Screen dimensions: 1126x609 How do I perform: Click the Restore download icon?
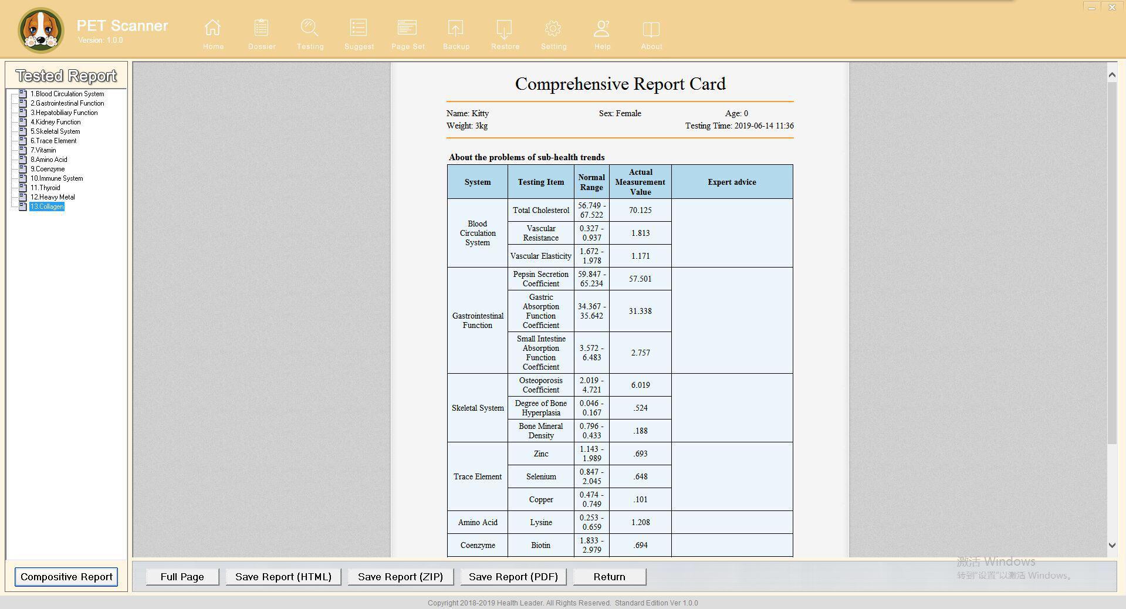[x=505, y=28]
